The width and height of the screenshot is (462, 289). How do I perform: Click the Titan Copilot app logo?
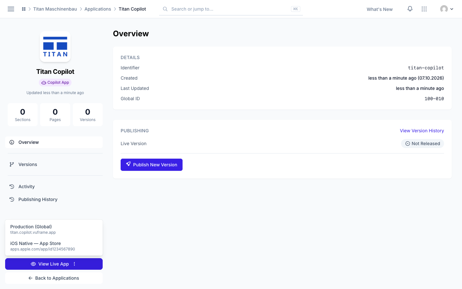point(55,47)
